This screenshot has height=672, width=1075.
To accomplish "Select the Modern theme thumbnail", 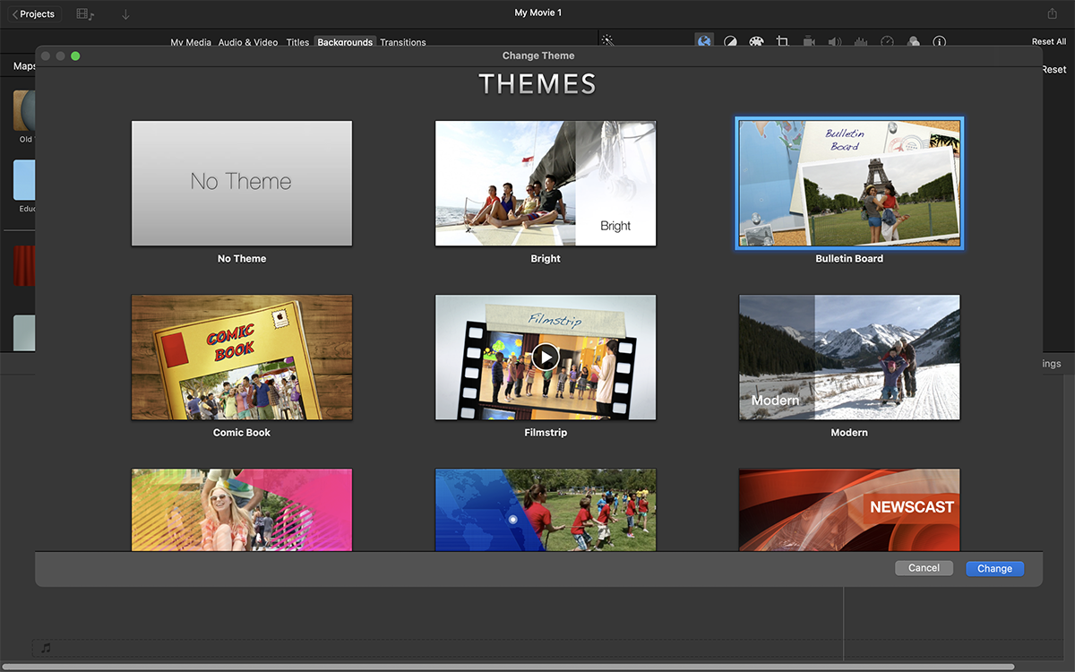I will pyautogui.click(x=848, y=357).
